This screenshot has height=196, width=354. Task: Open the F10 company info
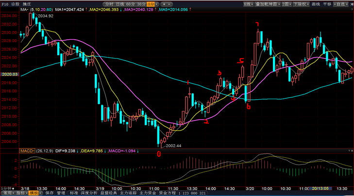coord(5,4)
